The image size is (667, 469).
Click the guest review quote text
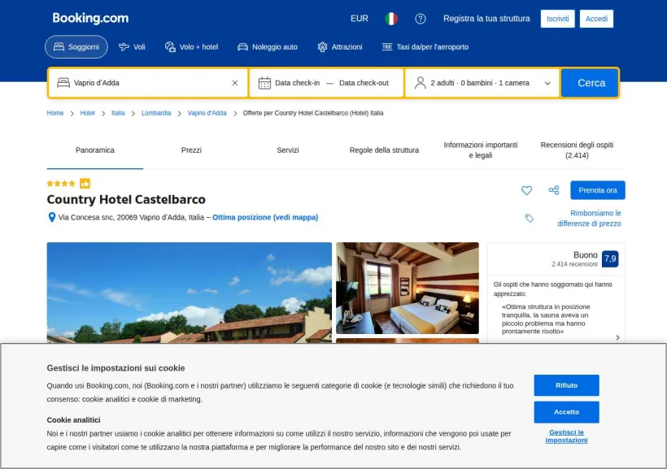[x=546, y=319]
